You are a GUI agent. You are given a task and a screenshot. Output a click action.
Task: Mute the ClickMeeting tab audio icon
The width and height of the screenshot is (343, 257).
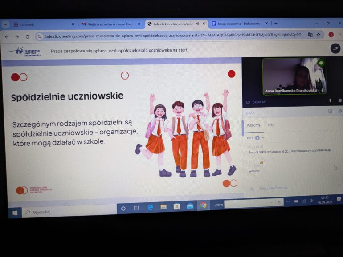pyautogui.click(x=197, y=24)
